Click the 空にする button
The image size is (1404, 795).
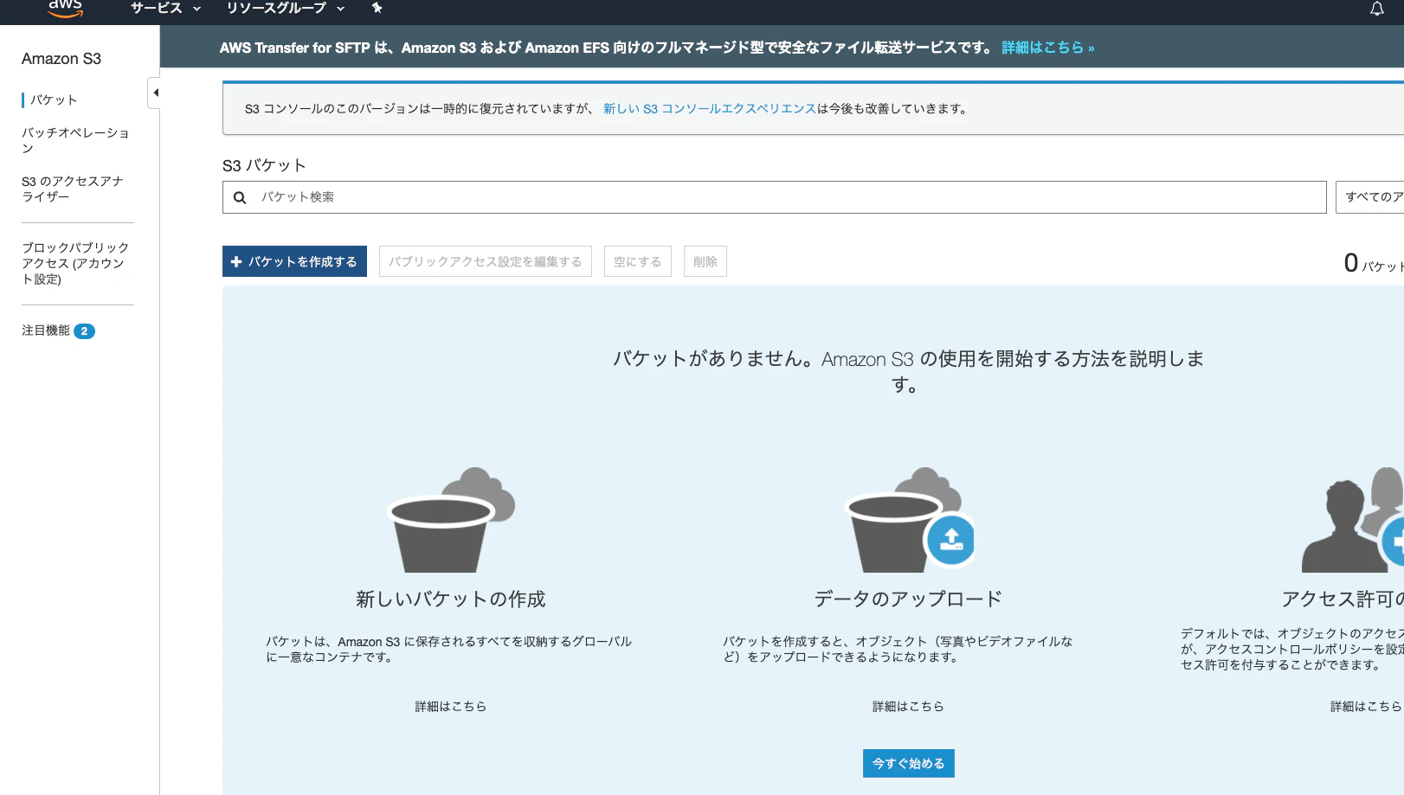coord(638,261)
